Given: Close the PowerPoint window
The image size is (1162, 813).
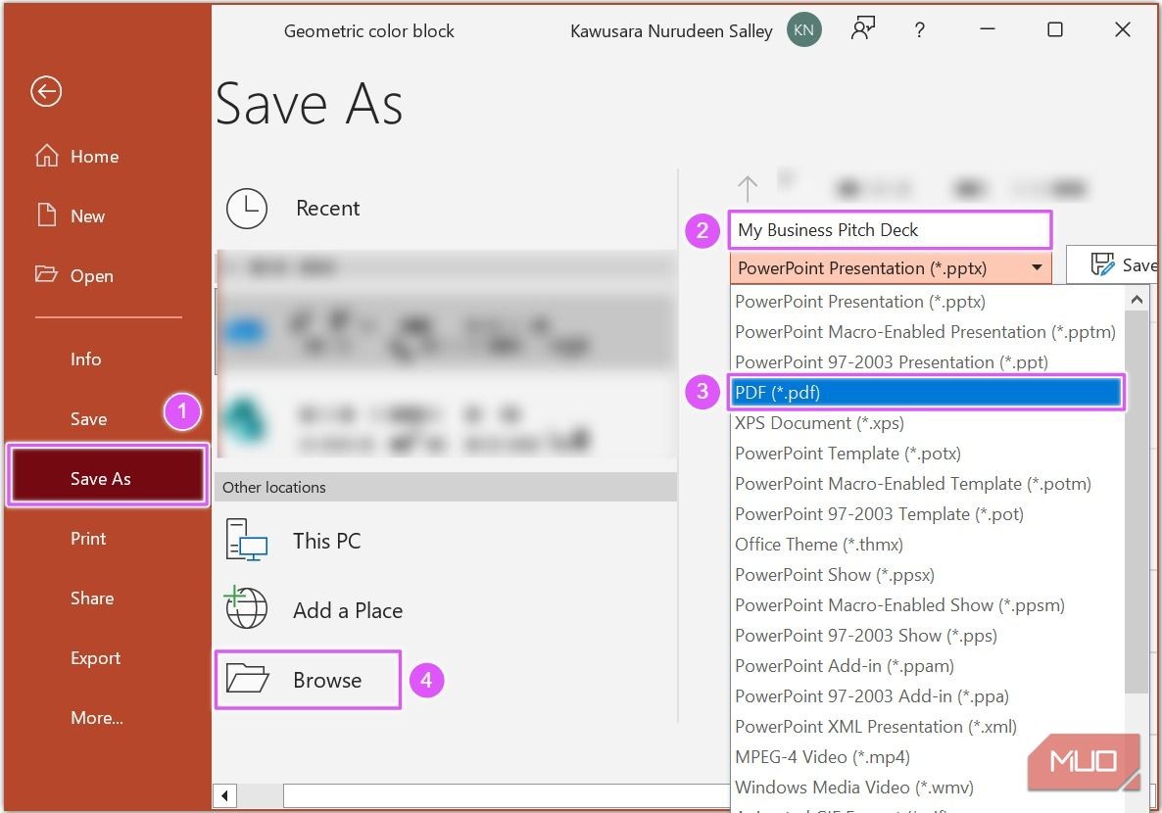Looking at the screenshot, I should [x=1123, y=29].
